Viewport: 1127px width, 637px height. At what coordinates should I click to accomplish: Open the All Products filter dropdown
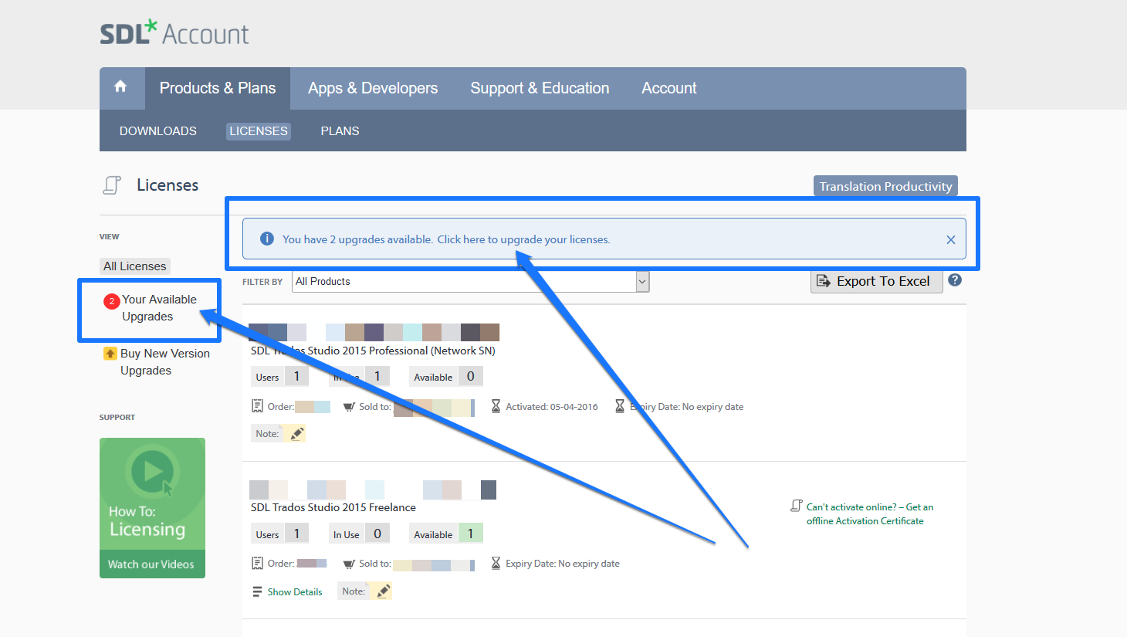[x=471, y=282]
